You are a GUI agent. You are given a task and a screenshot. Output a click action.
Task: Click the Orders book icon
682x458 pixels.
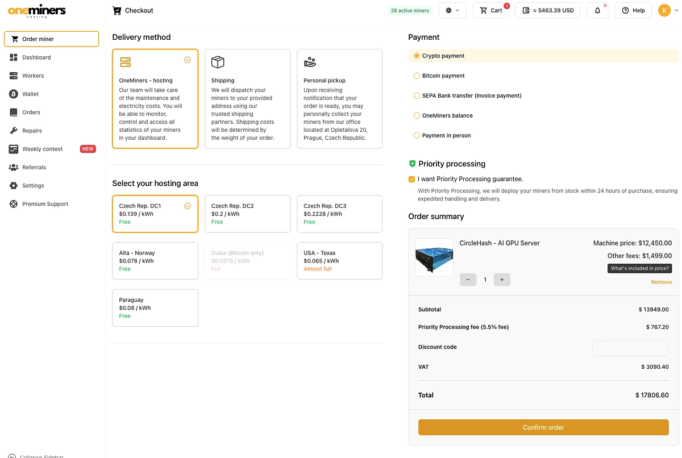(14, 113)
